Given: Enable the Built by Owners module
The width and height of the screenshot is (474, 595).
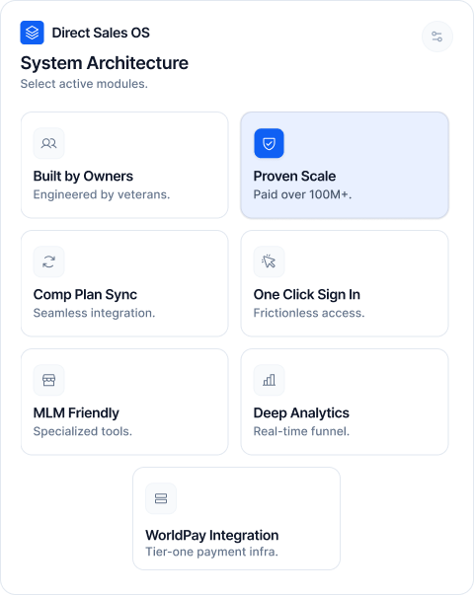Looking at the screenshot, I should [124, 165].
